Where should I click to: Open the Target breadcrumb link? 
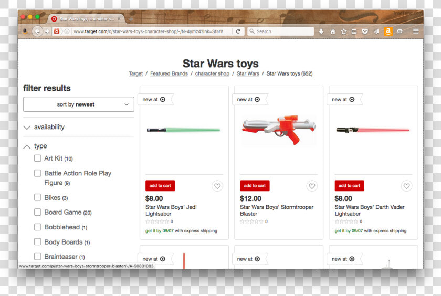coord(135,73)
